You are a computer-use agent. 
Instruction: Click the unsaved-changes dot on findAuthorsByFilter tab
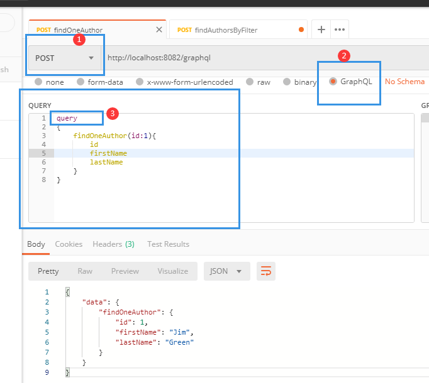pyautogui.click(x=301, y=30)
